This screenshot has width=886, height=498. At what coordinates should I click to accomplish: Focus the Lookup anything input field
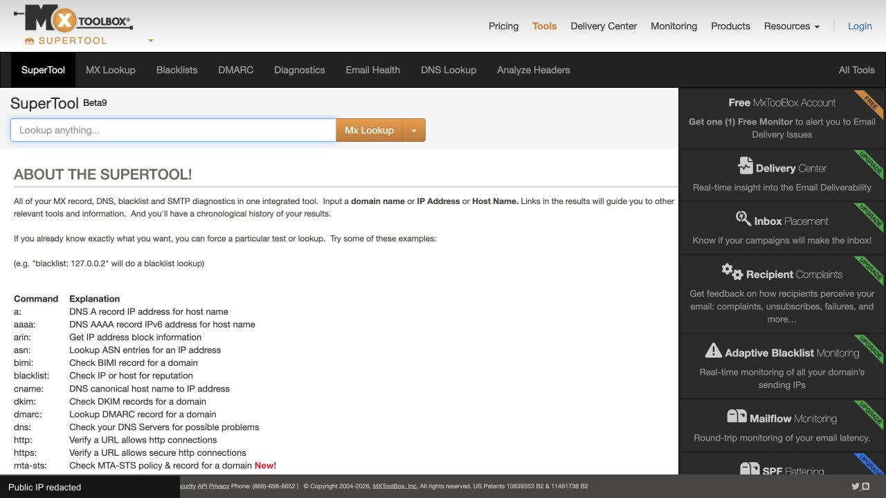pos(173,130)
